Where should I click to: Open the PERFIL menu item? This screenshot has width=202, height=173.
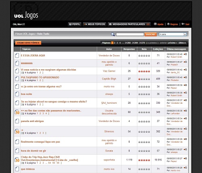[x=74, y=24]
